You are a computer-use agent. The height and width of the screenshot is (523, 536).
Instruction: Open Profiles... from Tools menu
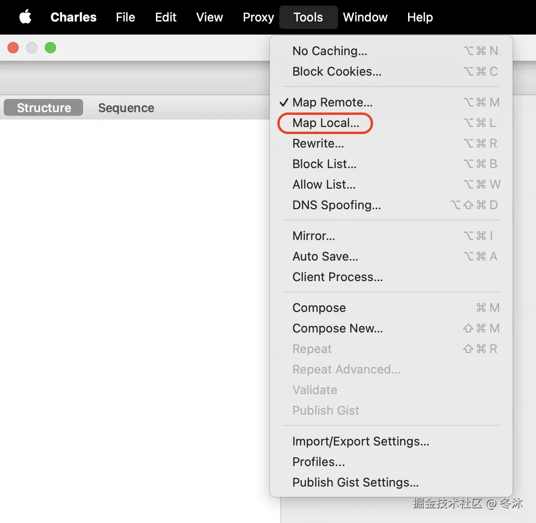coord(391,462)
